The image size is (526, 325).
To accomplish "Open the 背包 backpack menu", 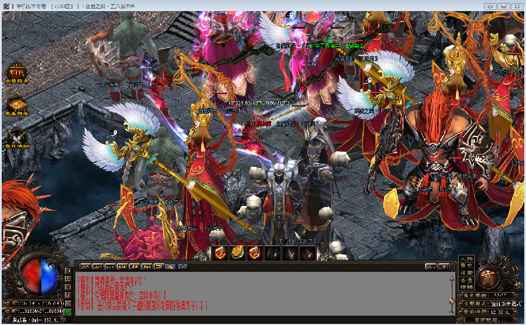I will tap(466, 265).
